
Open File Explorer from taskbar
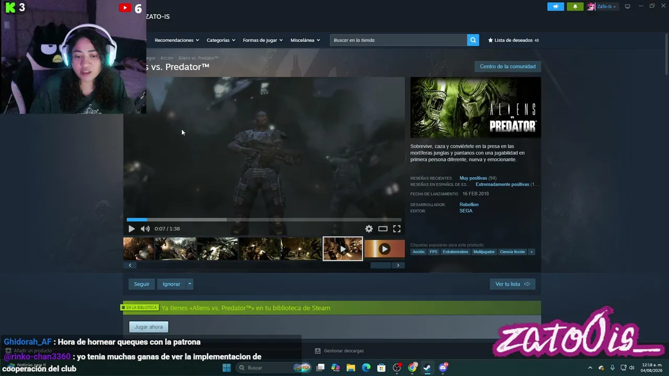pyautogui.click(x=351, y=368)
